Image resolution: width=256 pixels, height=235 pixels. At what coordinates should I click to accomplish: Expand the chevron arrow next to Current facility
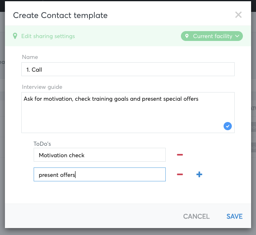[237, 36]
